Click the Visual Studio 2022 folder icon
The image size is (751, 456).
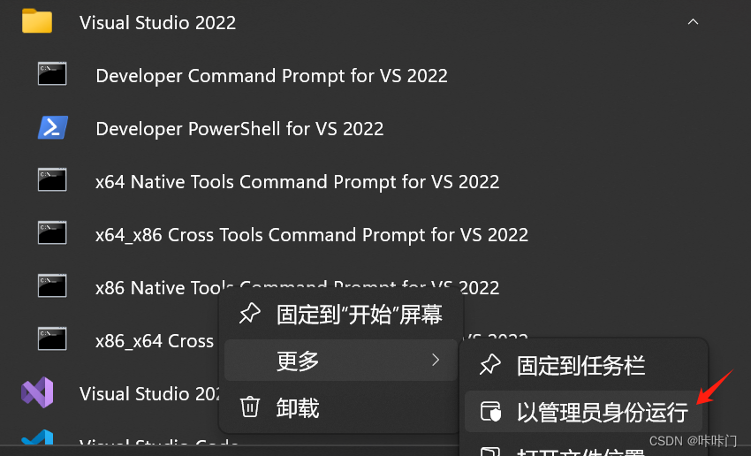tap(37, 21)
